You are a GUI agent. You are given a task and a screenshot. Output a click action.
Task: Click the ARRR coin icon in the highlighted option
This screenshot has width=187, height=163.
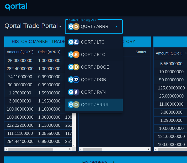pos(76,105)
